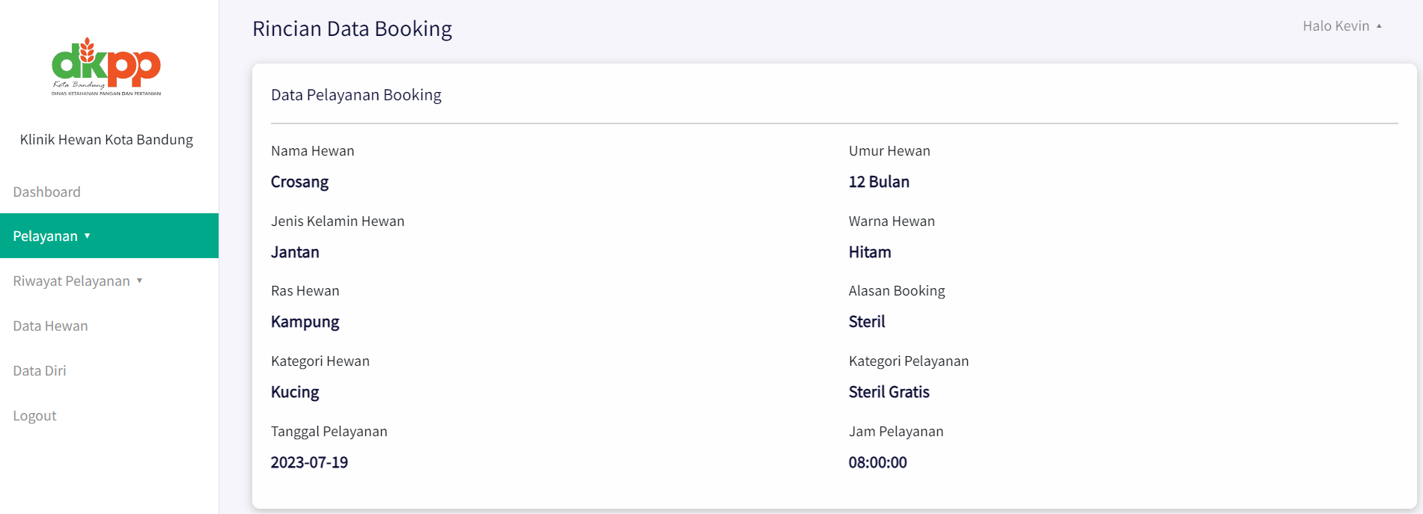Open the Halo Kevin user dropdown
Viewport: 1423px width, 514px height.
click(1335, 26)
